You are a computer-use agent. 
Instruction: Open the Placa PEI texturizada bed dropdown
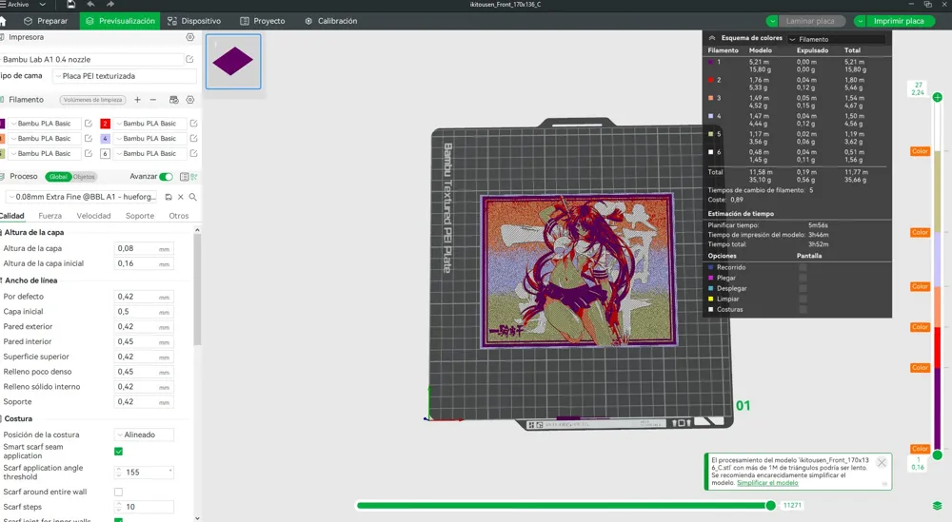click(125, 76)
